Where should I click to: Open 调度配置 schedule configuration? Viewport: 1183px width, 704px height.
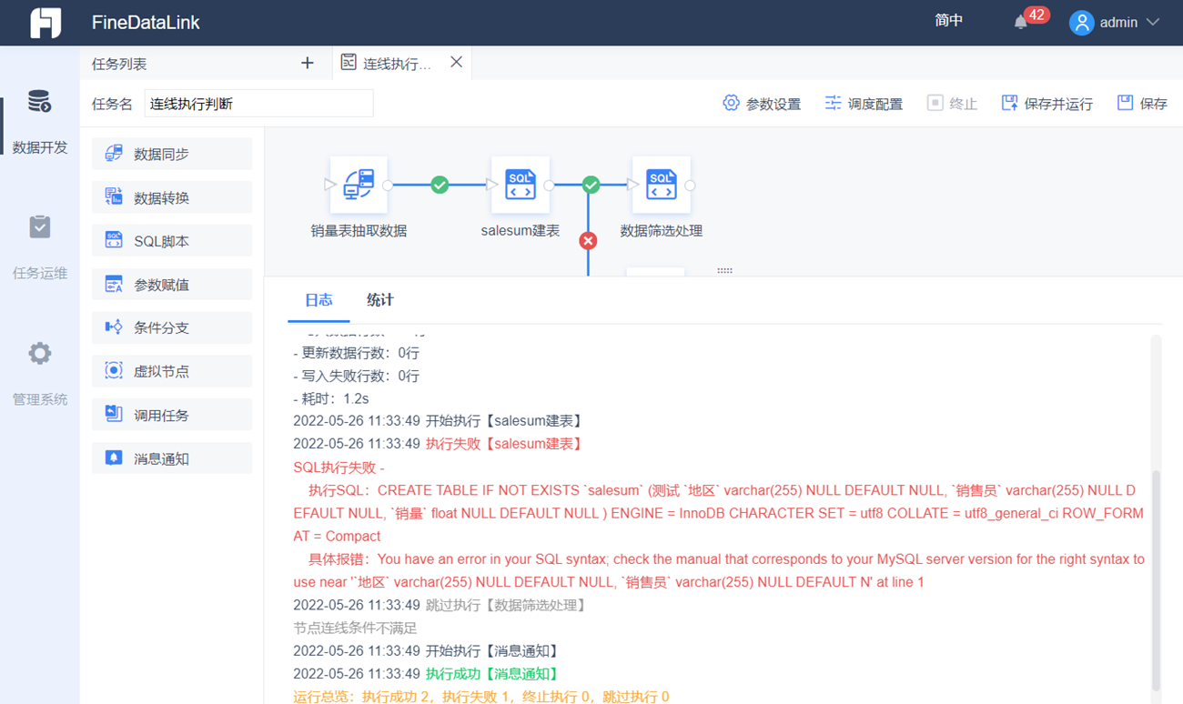[864, 104]
